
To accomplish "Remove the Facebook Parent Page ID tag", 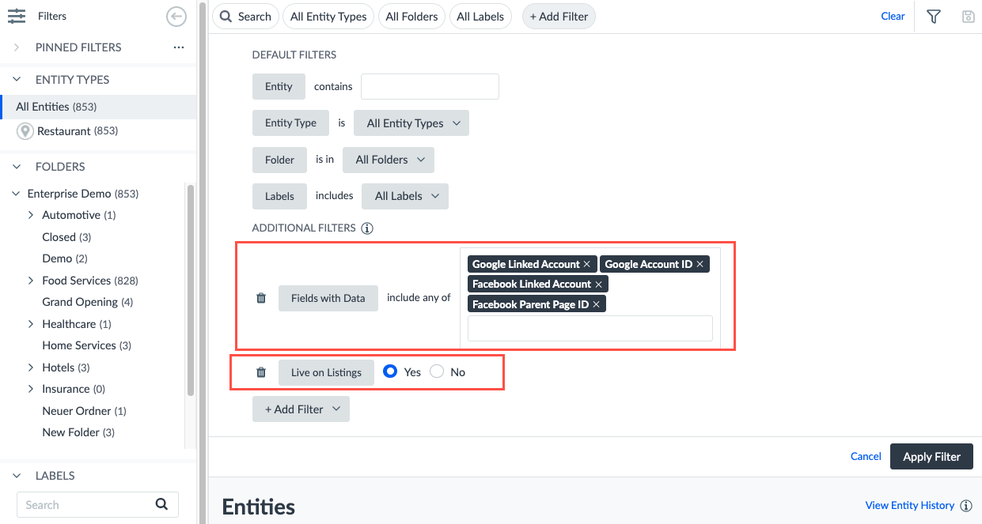I will 596,304.
